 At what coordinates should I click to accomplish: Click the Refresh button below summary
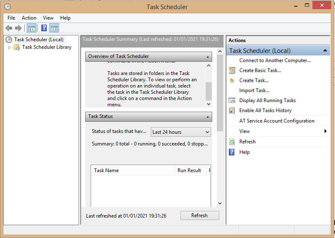tap(200, 215)
